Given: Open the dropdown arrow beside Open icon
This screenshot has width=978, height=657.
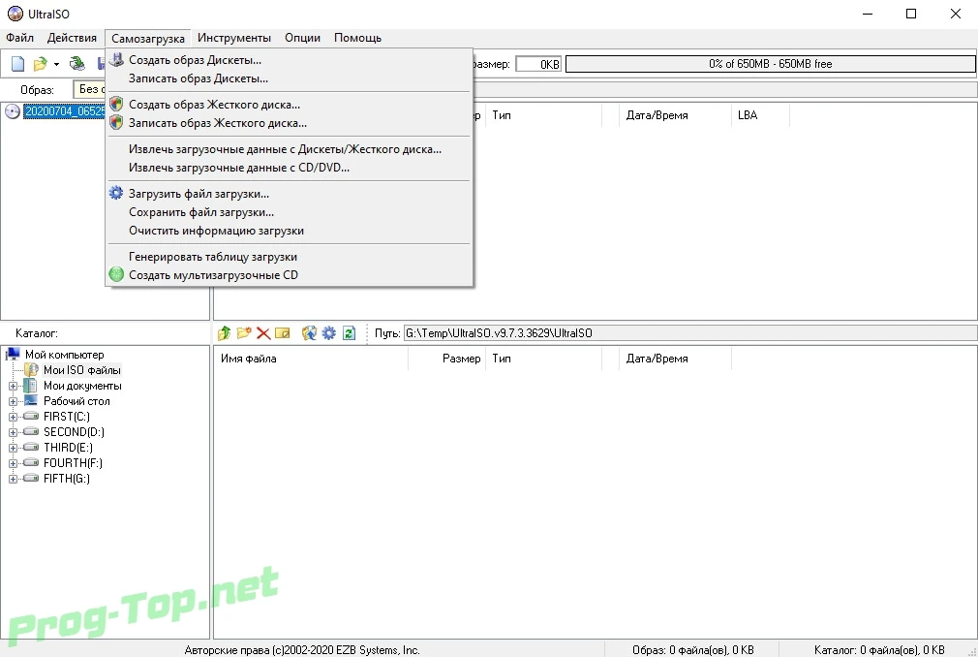Looking at the screenshot, I should coord(56,64).
